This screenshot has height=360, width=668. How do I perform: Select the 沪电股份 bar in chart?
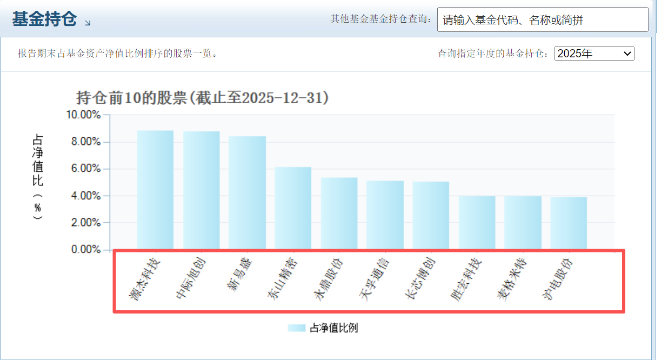(x=569, y=223)
